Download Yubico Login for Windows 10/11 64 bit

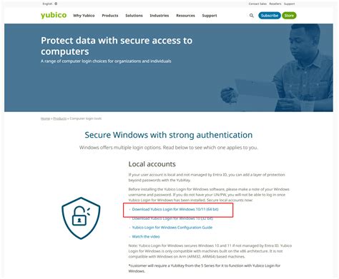[175, 209]
